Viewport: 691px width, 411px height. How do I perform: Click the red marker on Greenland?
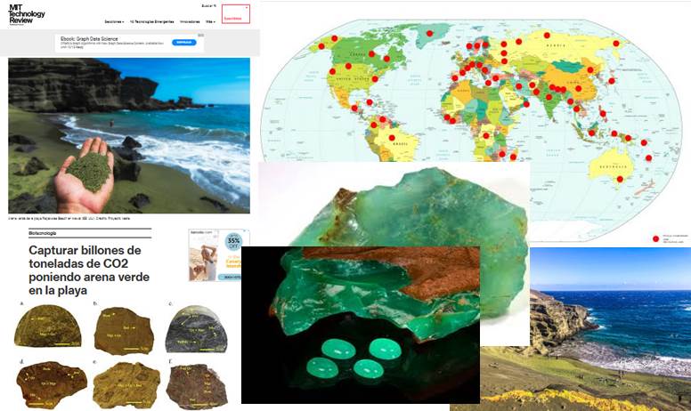[x=428, y=33]
